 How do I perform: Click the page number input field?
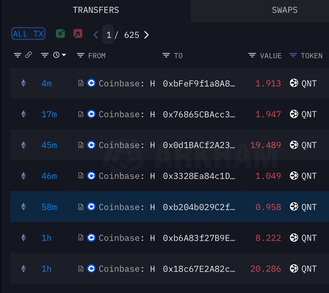[x=108, y=35]
